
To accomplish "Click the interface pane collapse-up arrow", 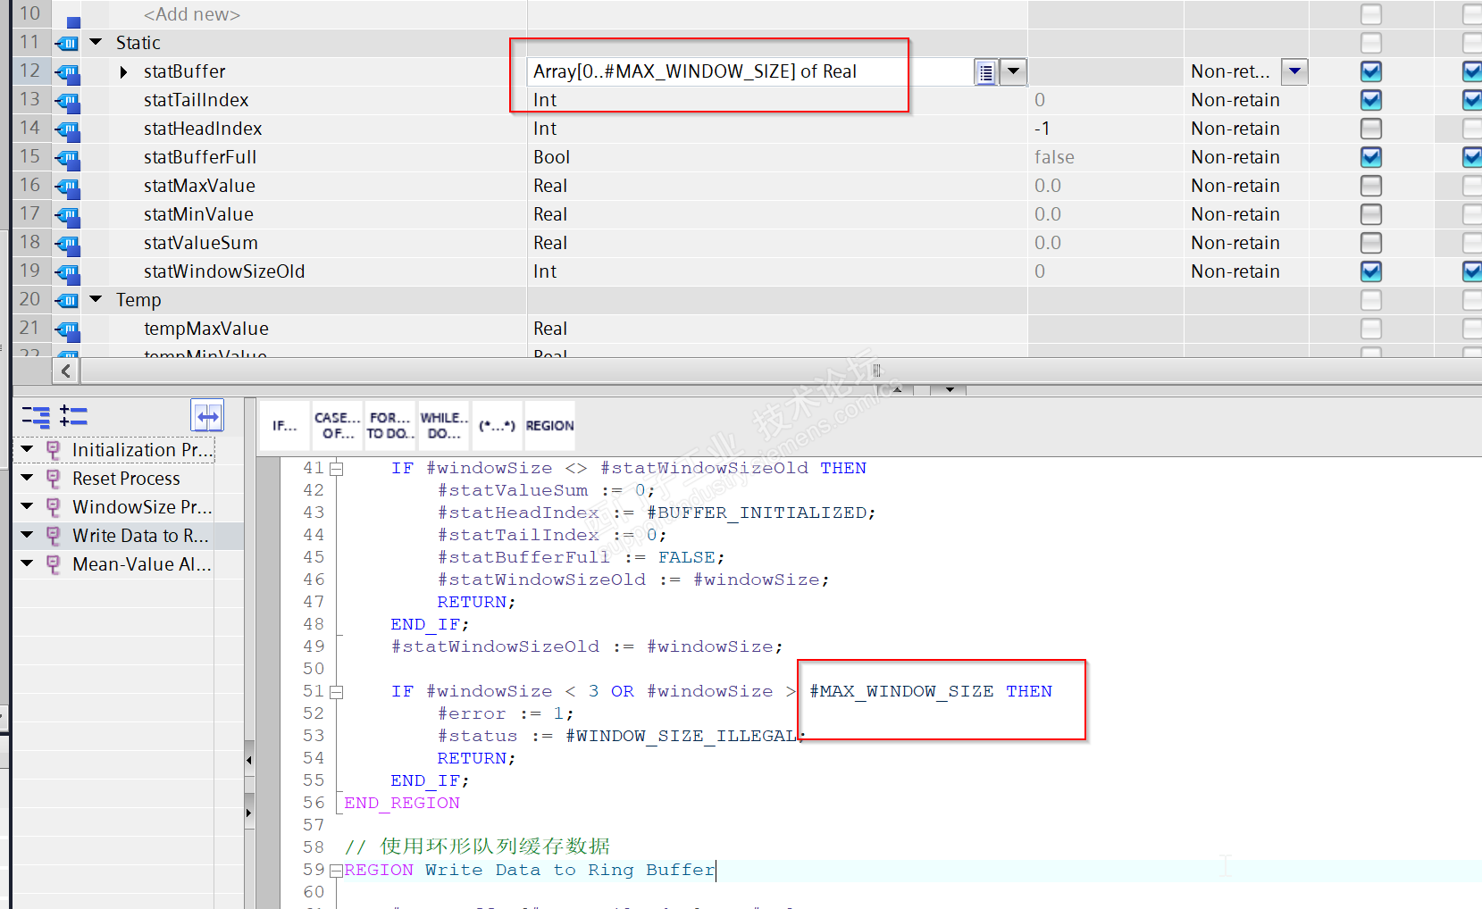I will [898, 390].
